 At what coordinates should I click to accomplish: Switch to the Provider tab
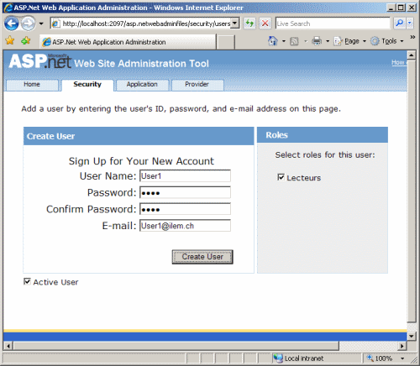pyautogui.click(x=197, y=85)
